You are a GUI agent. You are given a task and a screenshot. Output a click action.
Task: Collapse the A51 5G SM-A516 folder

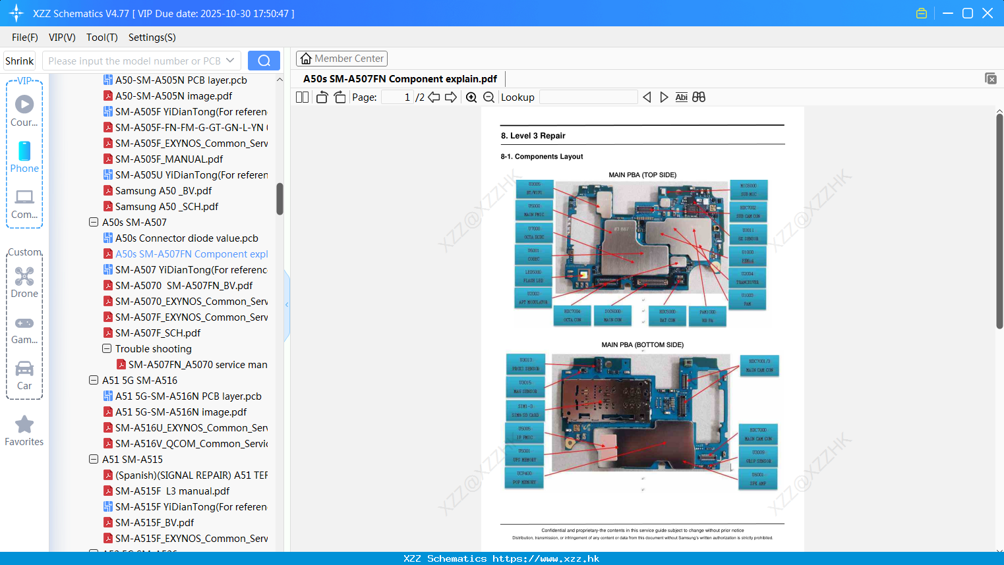[94, 381]
